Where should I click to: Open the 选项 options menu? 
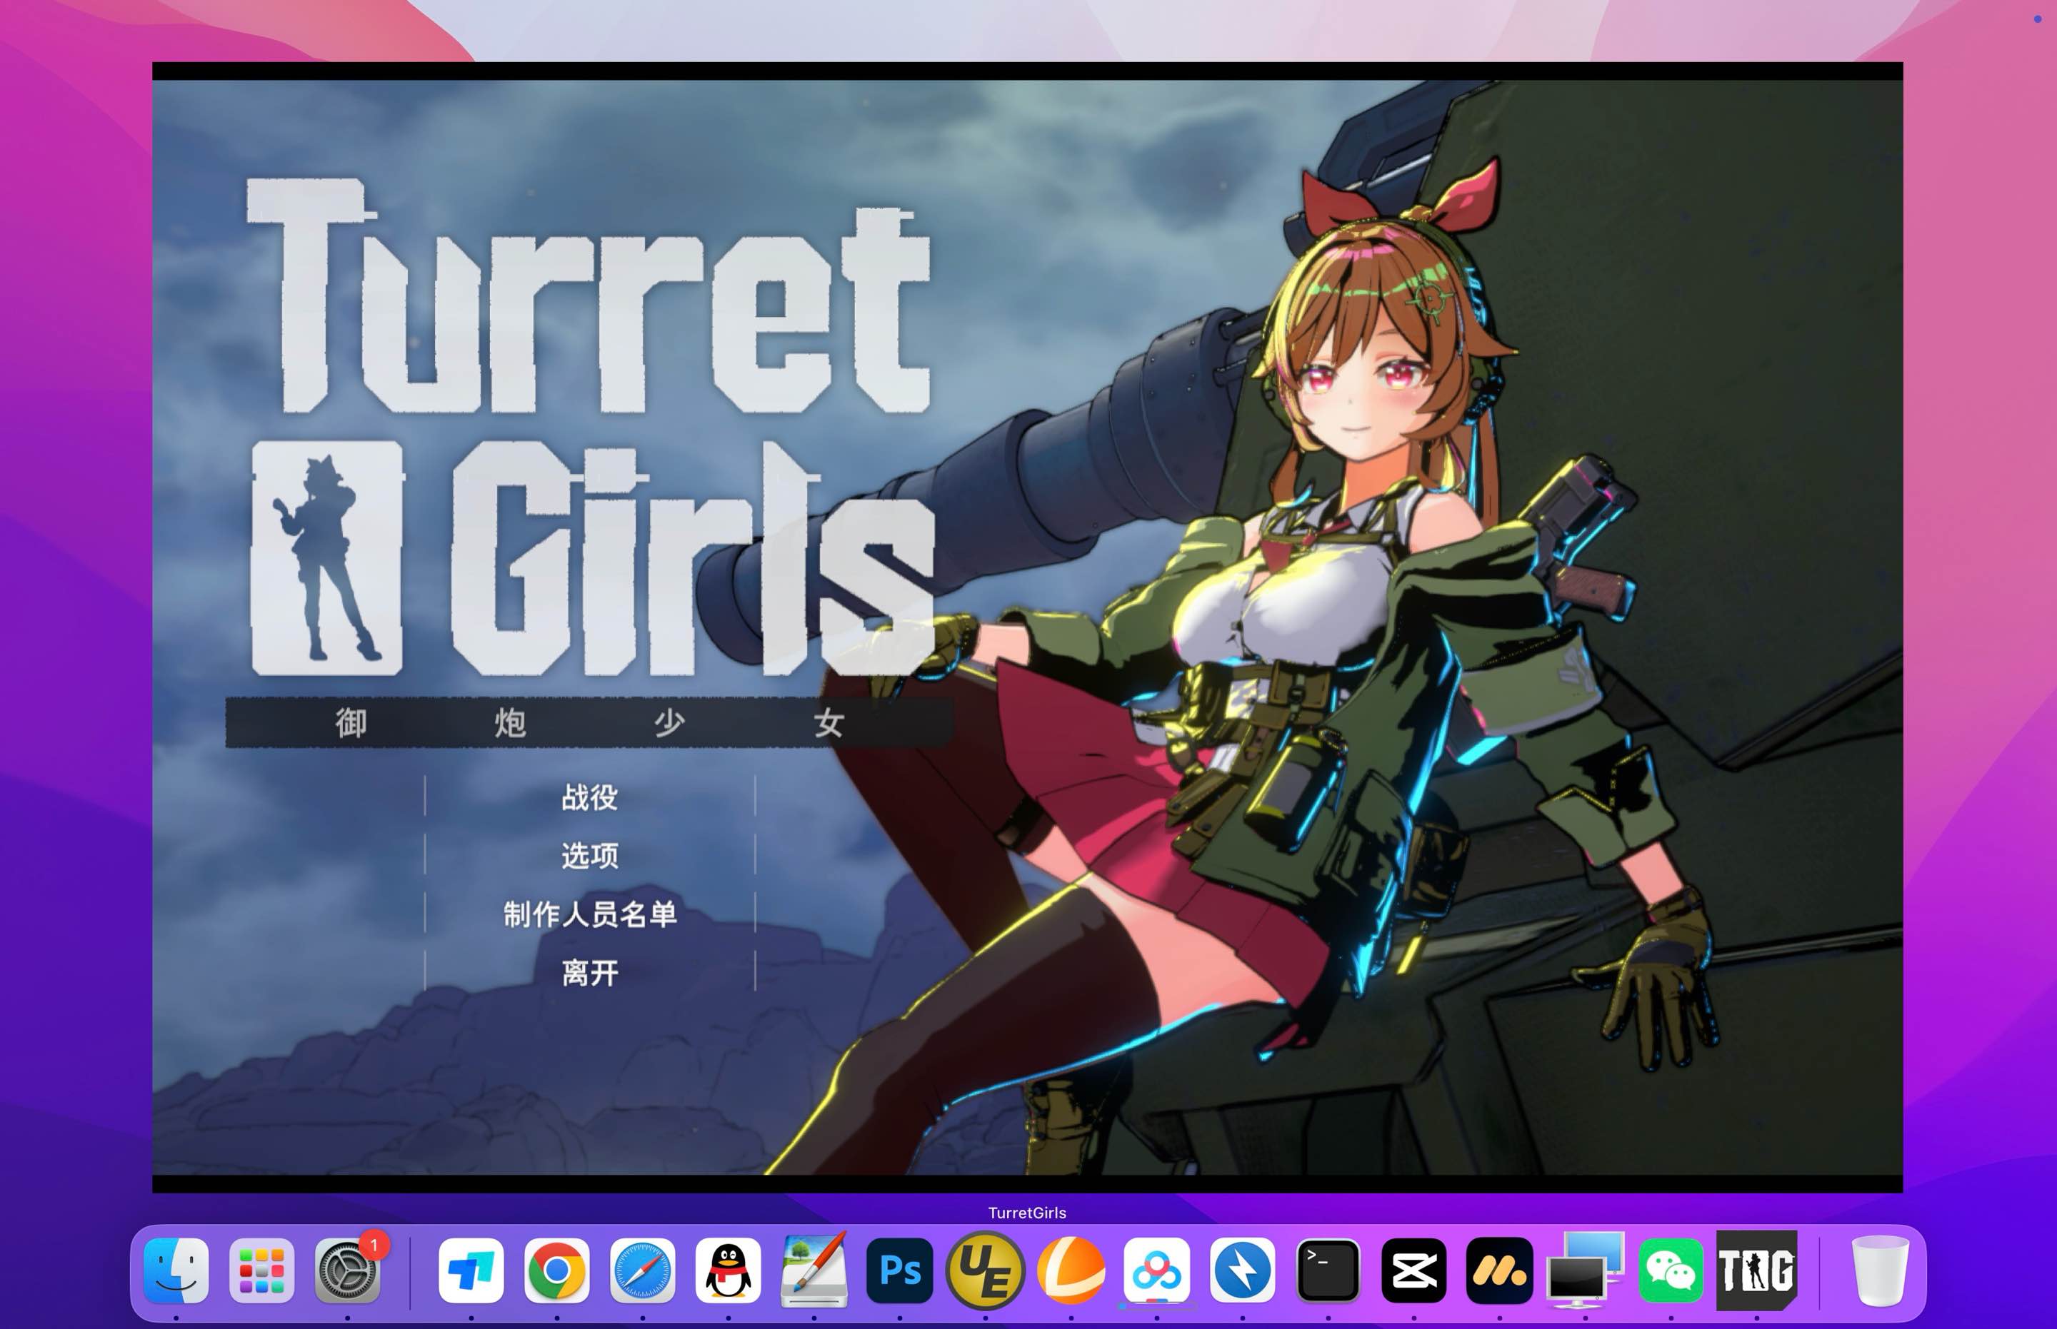coord(590,857)
